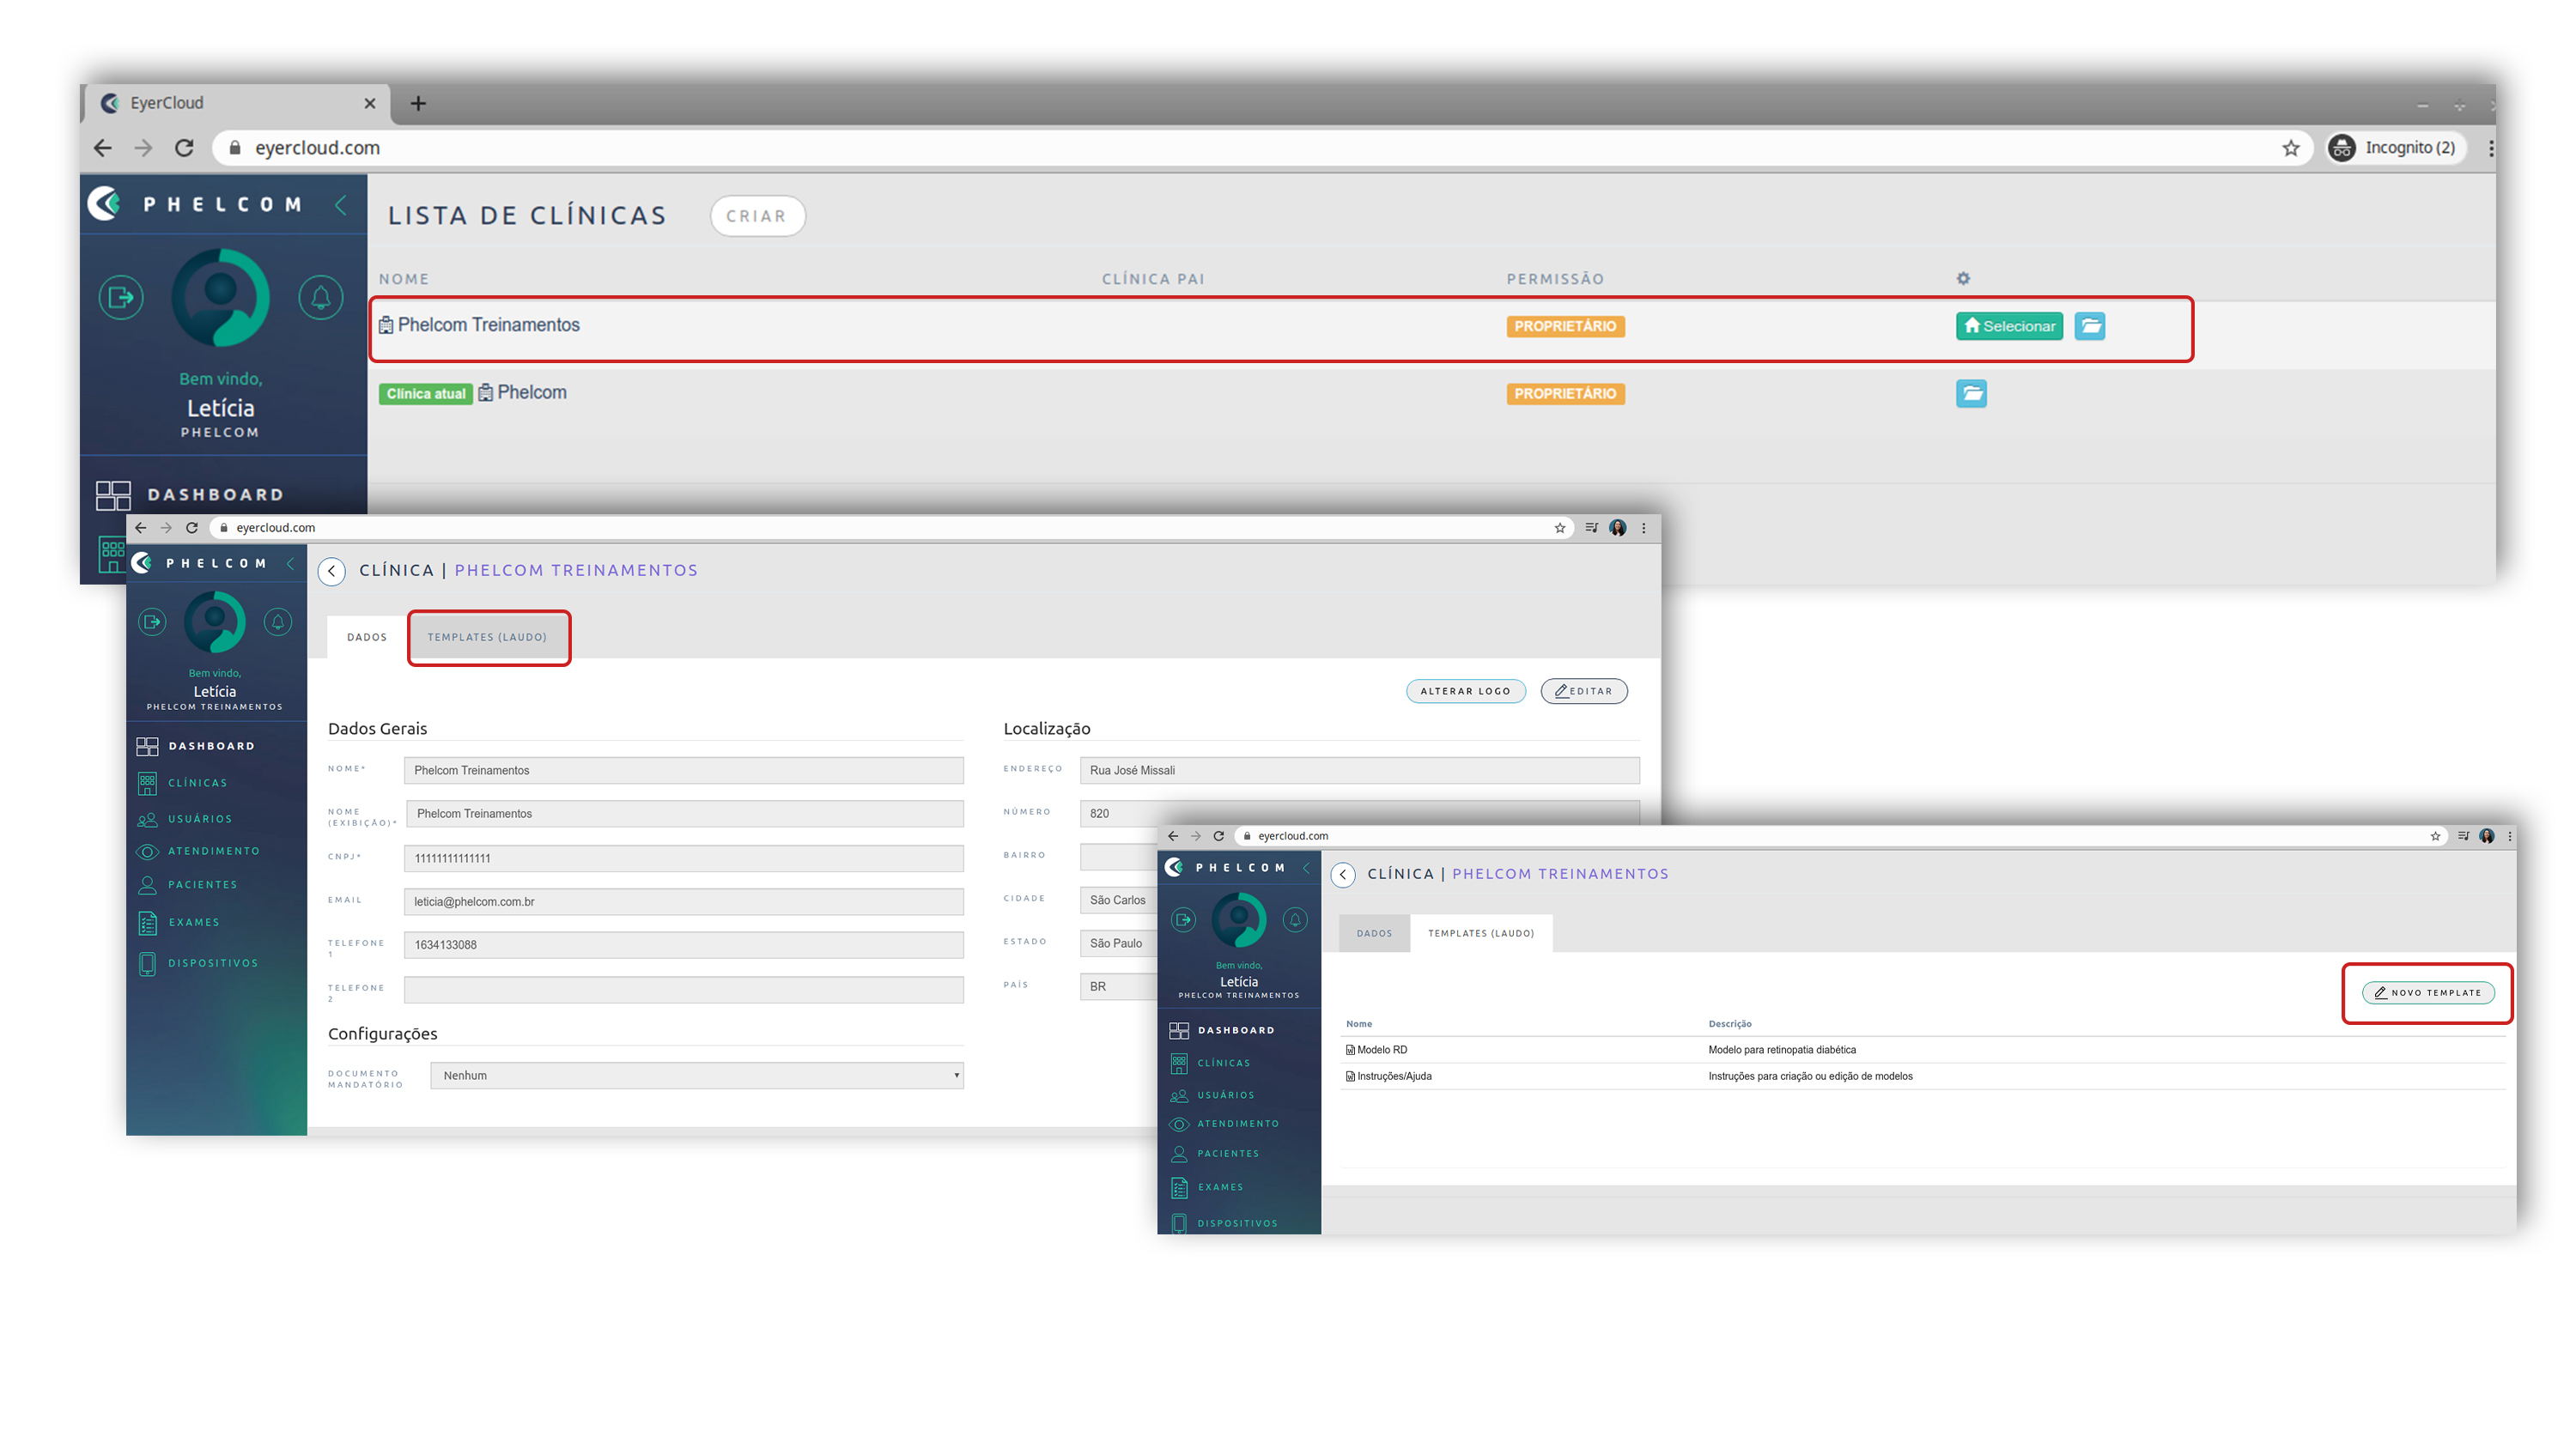Open EXAMES in bottom-right window sidebar

point(1206,1187)
